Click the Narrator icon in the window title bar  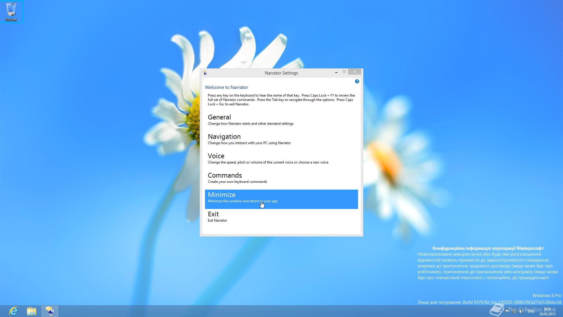[205, 73]
